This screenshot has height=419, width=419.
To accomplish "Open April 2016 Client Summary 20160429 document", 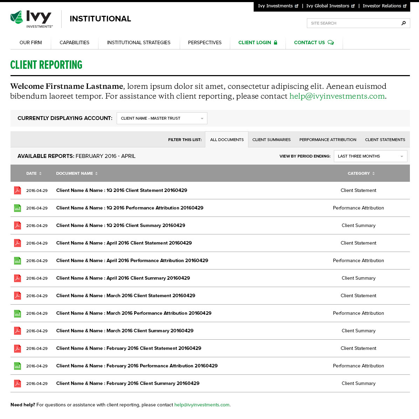I will click(x=123, y=278).
